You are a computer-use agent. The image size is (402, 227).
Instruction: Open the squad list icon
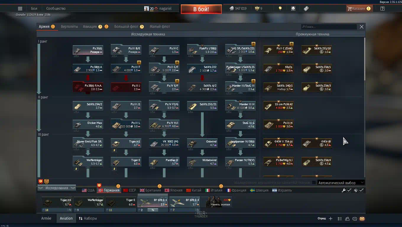click(x=340, y=219)
